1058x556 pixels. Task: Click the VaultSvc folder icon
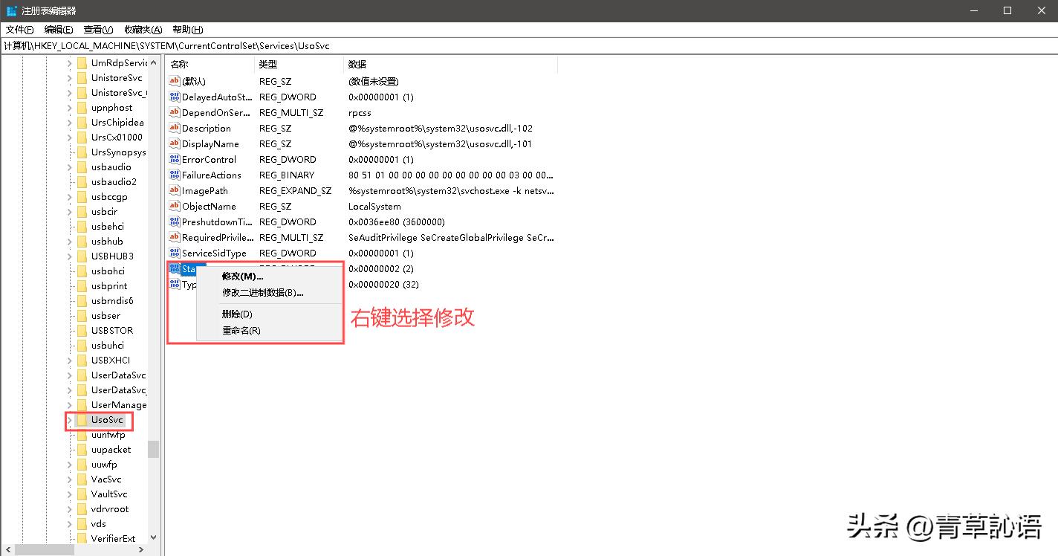pos(82,494)
